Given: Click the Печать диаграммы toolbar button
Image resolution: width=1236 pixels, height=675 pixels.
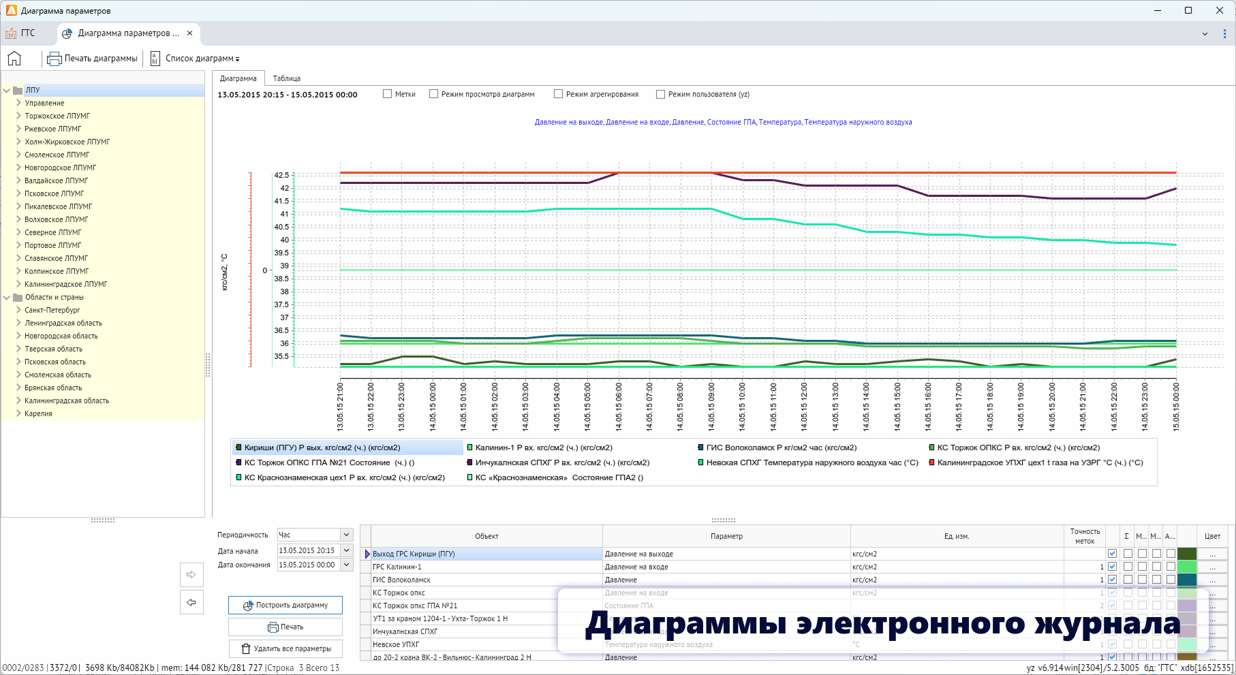Looking at the screenshot, I should pyautogui.click(x=93, y=59).
